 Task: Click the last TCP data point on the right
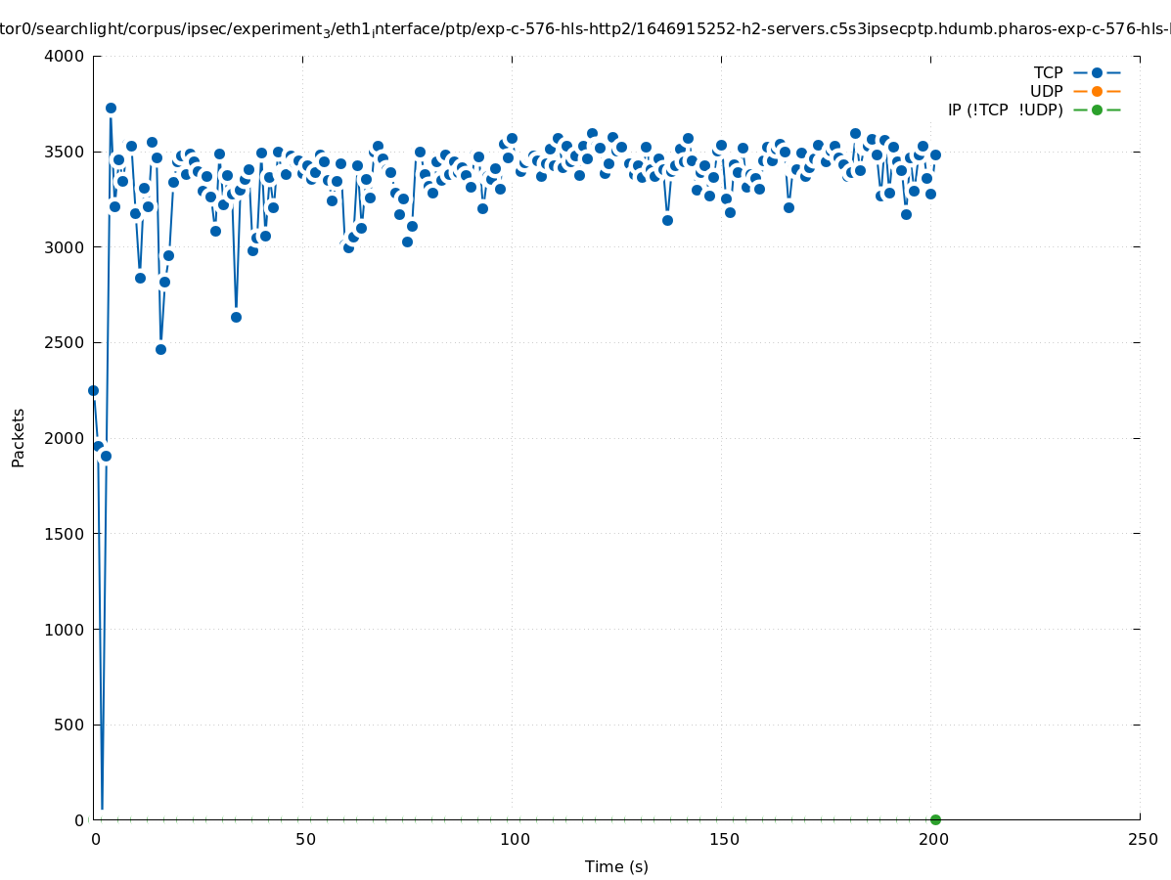click(x=935, y=154)
